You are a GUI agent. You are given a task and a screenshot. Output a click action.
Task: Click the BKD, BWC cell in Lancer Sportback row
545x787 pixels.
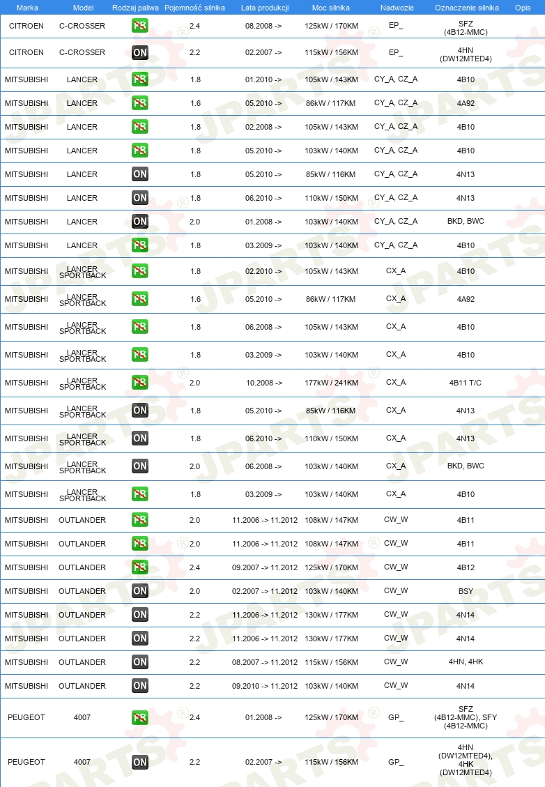[466, 466]
